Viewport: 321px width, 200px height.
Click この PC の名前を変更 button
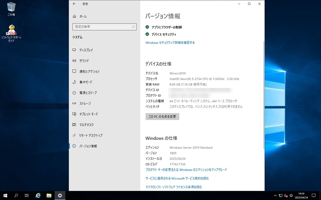pyautogui.click(x=163, y=116)
